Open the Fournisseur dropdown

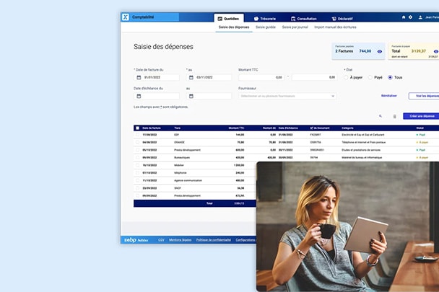tap(287, 96)
